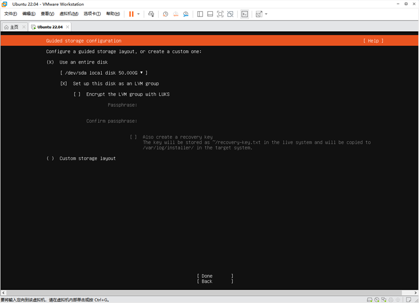Screen dimensions: 419x303
Task: Open the 编辑(E) menu
Action: pos(29,14)
